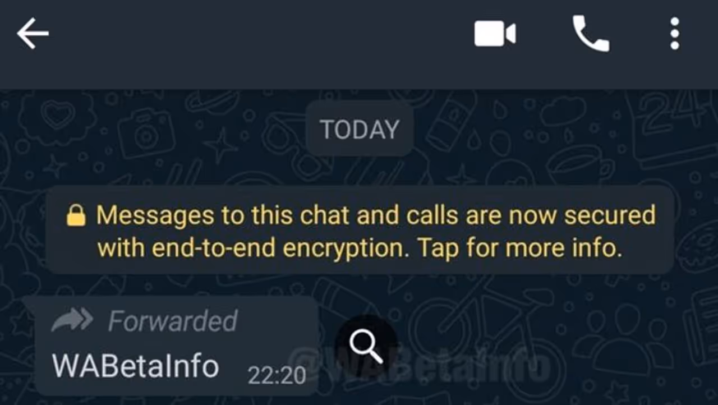Screen dimensions: 718x405
Task: Start a video call with camera icon
Action: [495, 34]
